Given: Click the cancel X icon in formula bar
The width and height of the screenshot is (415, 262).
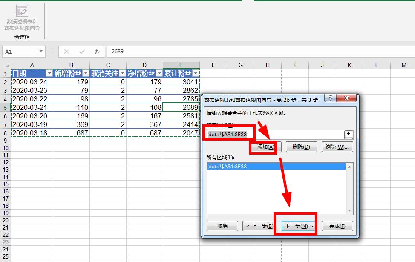Looking at the screenshot, I should tap(66, 52).
